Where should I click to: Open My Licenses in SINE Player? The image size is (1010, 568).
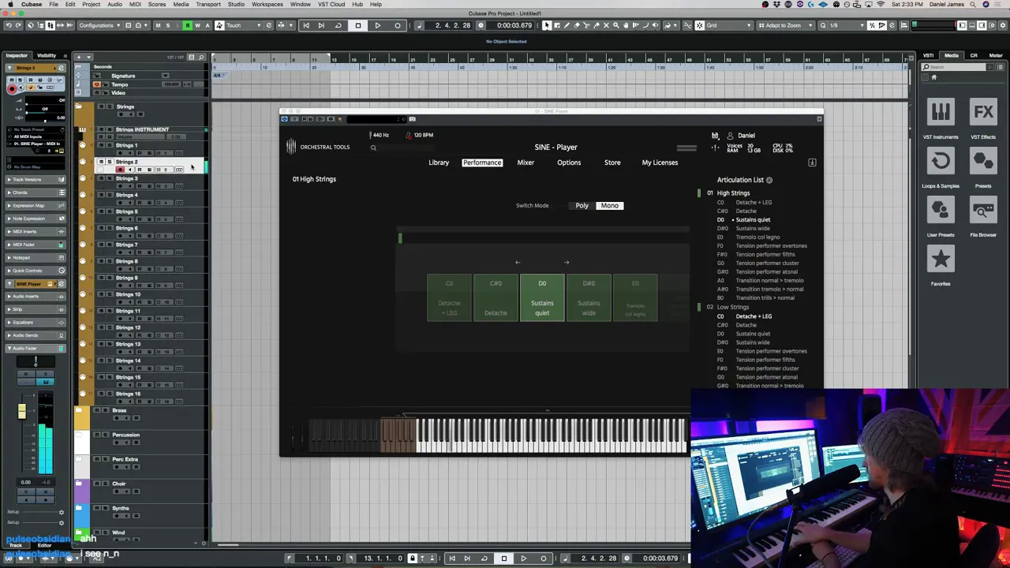(660, 163)
